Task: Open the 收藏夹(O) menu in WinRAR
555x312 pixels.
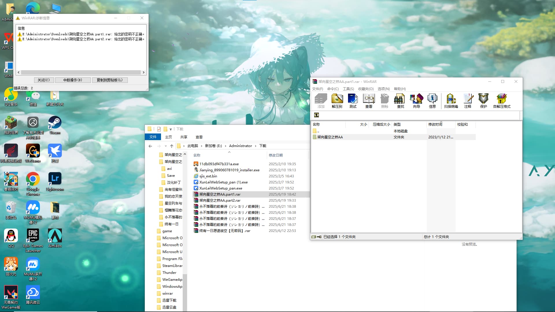Action: pos(366,89)
